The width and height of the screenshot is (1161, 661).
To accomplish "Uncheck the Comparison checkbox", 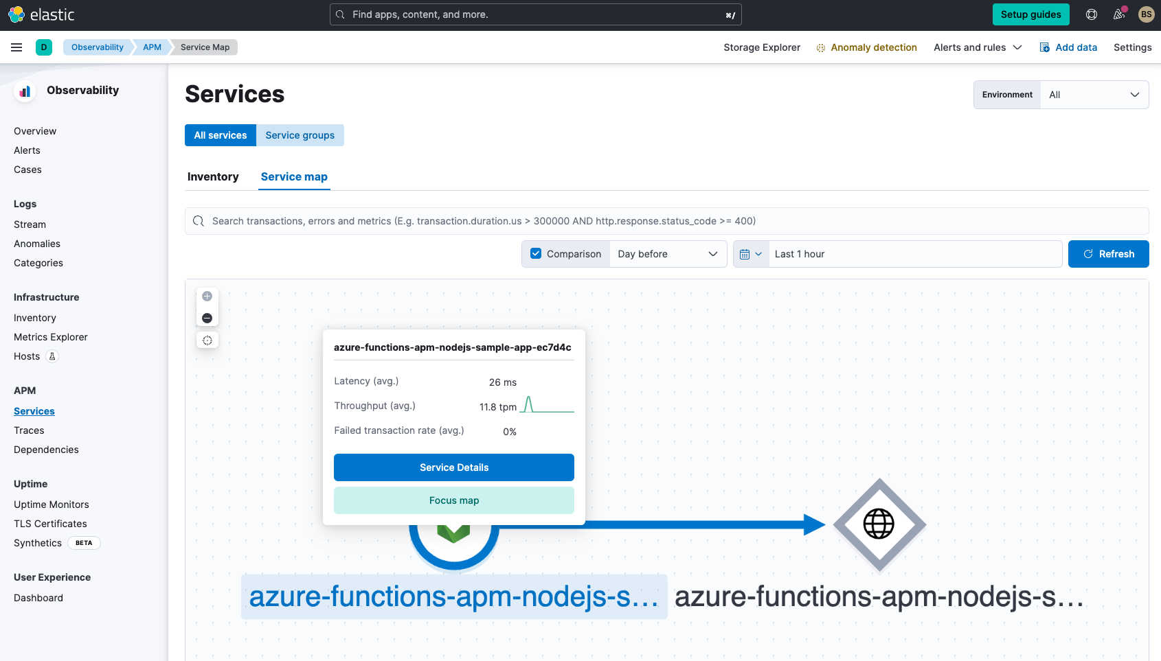I will (536, 254).
